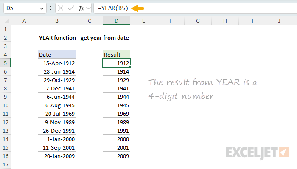The height and width of the screenshot is (169, 297).
Task: Click cell with date 28-Jun-1914
Action: point(57,72)
